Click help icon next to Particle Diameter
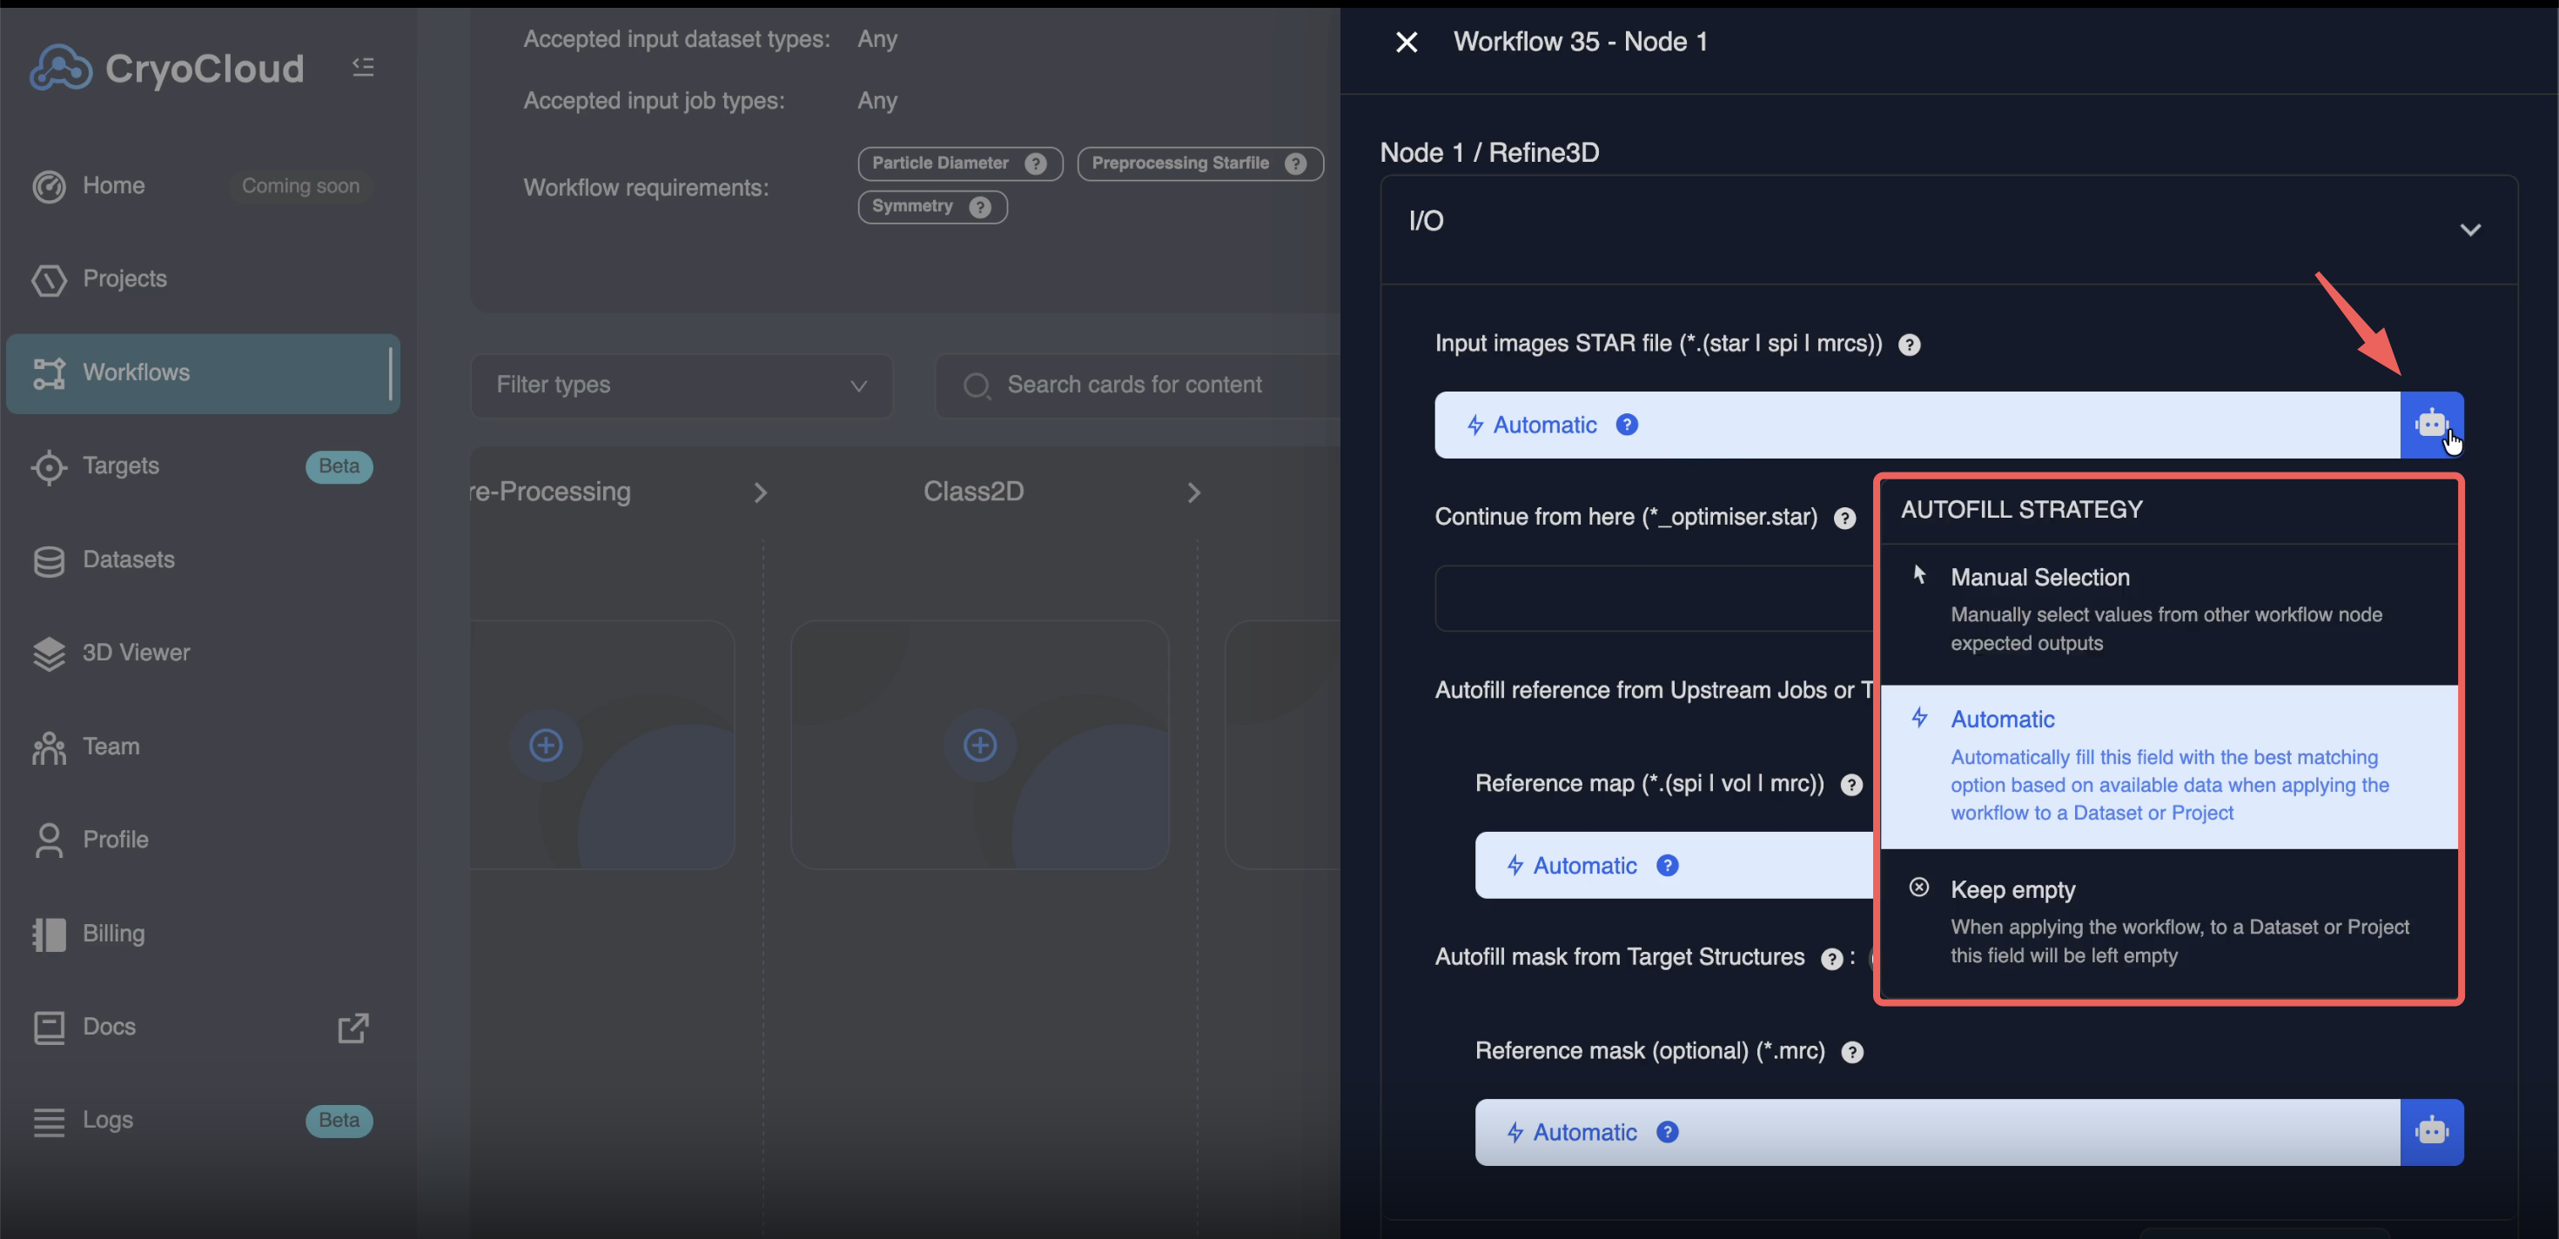This screenshot has height=1239, width=2559. click(1035, 164)
